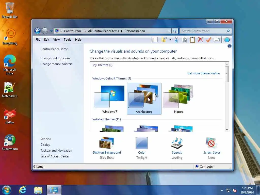
Task: Open the Display link under See also
Action: point(45,144)
